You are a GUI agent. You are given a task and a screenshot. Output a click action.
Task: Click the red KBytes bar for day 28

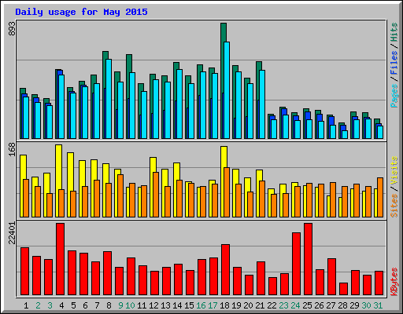tap(343, 289)
